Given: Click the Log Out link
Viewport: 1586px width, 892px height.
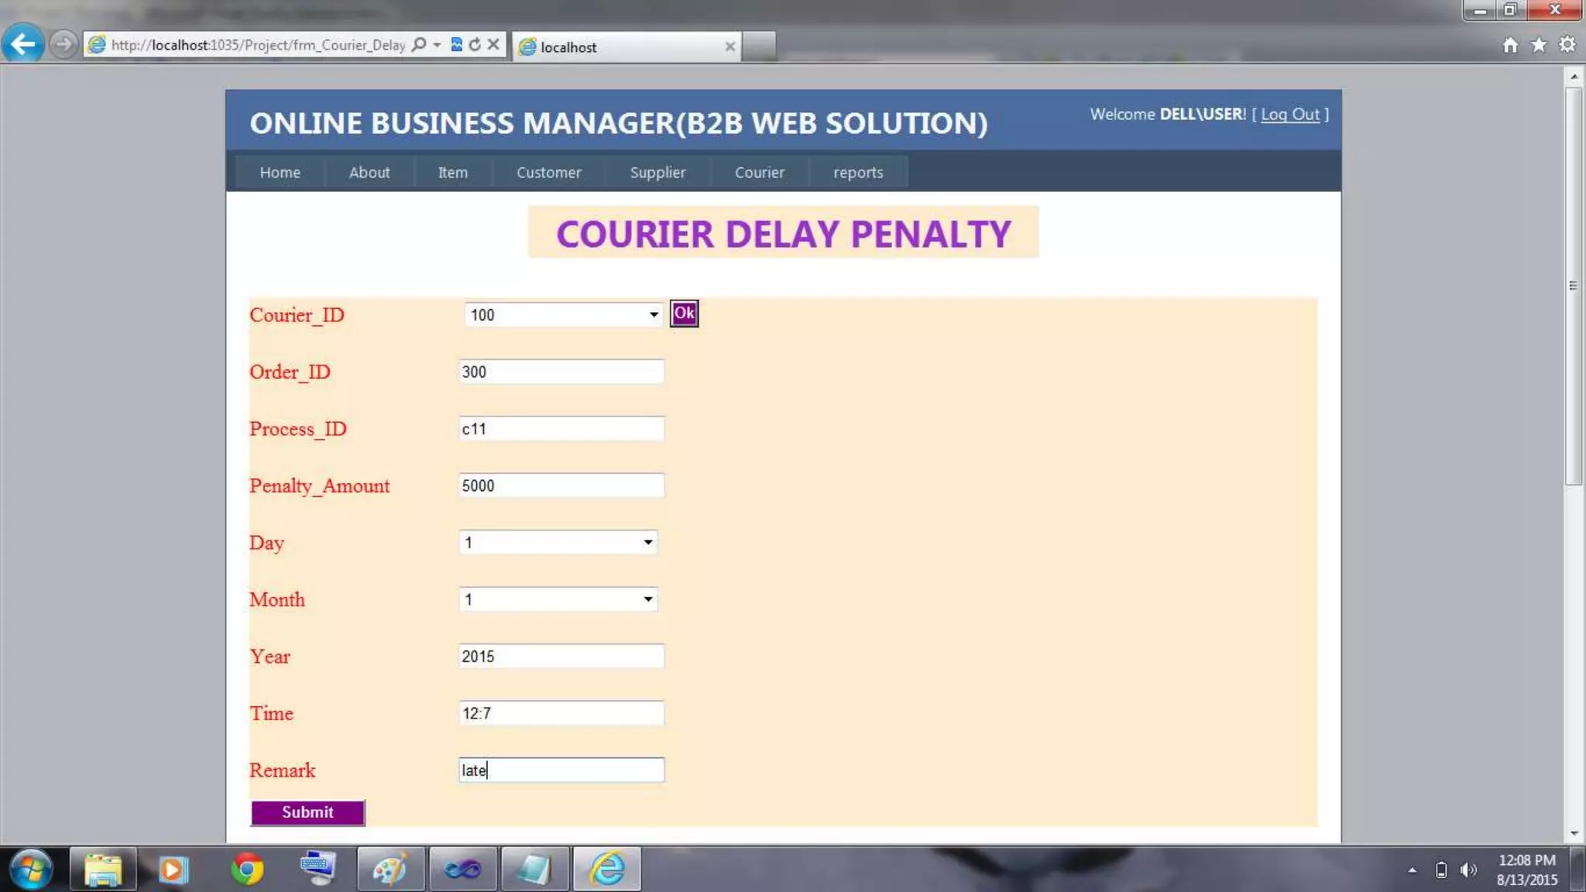Looking at the screenshot, I should point(1289,115).
